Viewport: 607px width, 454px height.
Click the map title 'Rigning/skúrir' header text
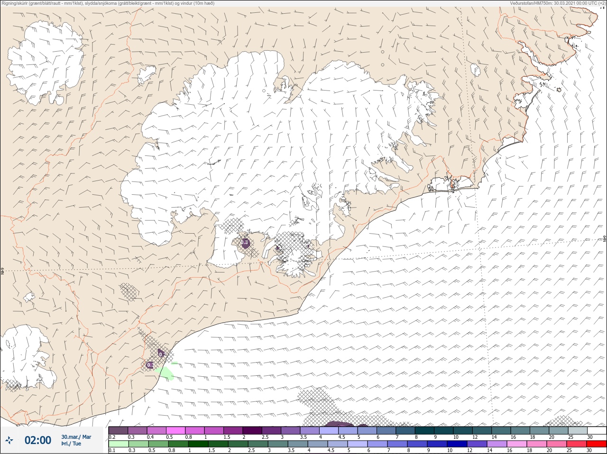(x=15, y=3)
